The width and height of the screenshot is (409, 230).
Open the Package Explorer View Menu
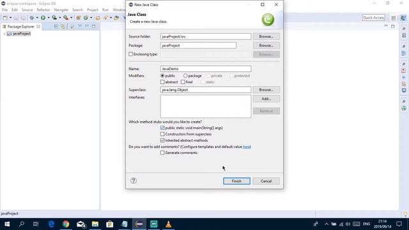79,26
